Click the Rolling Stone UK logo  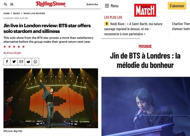[51, 4]
